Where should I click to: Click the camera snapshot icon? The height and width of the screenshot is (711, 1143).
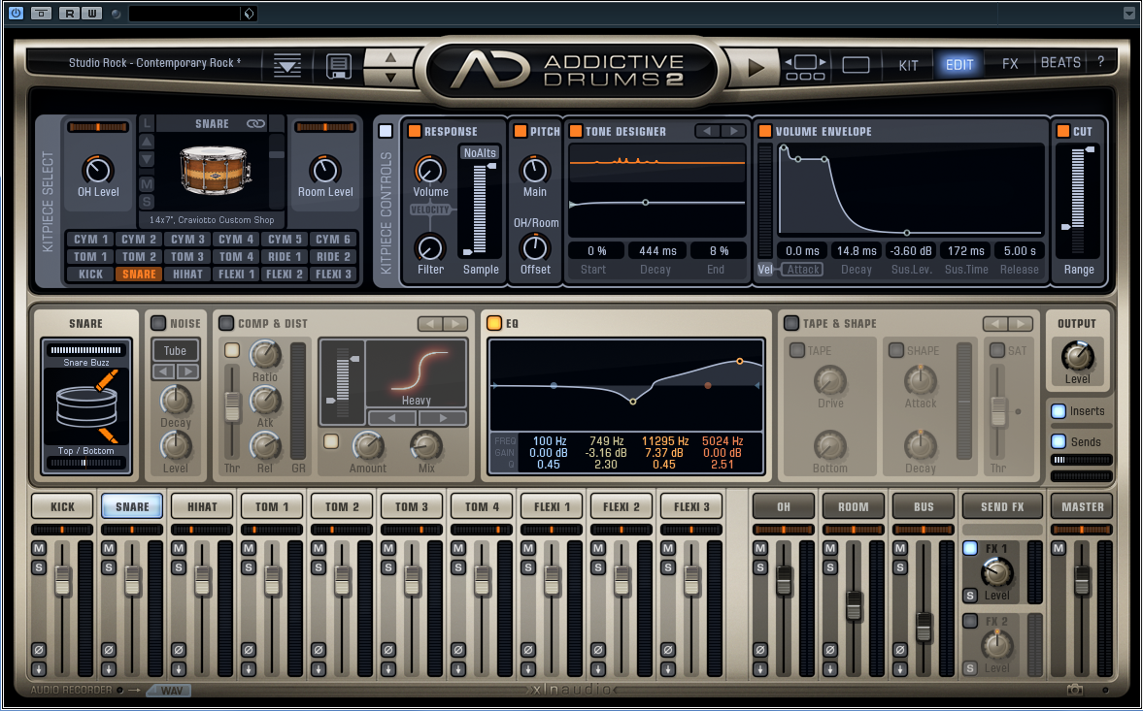point(1074,690)
